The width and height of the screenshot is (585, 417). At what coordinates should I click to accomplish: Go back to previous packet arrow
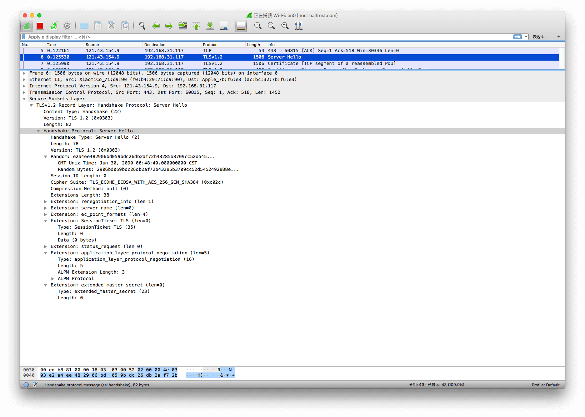(156, 26)
